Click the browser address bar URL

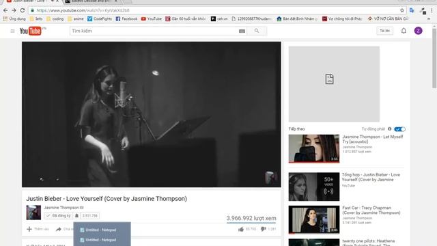pos(83,10)
